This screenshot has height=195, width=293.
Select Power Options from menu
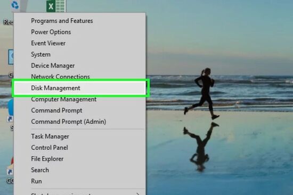(x=79, y=32)
